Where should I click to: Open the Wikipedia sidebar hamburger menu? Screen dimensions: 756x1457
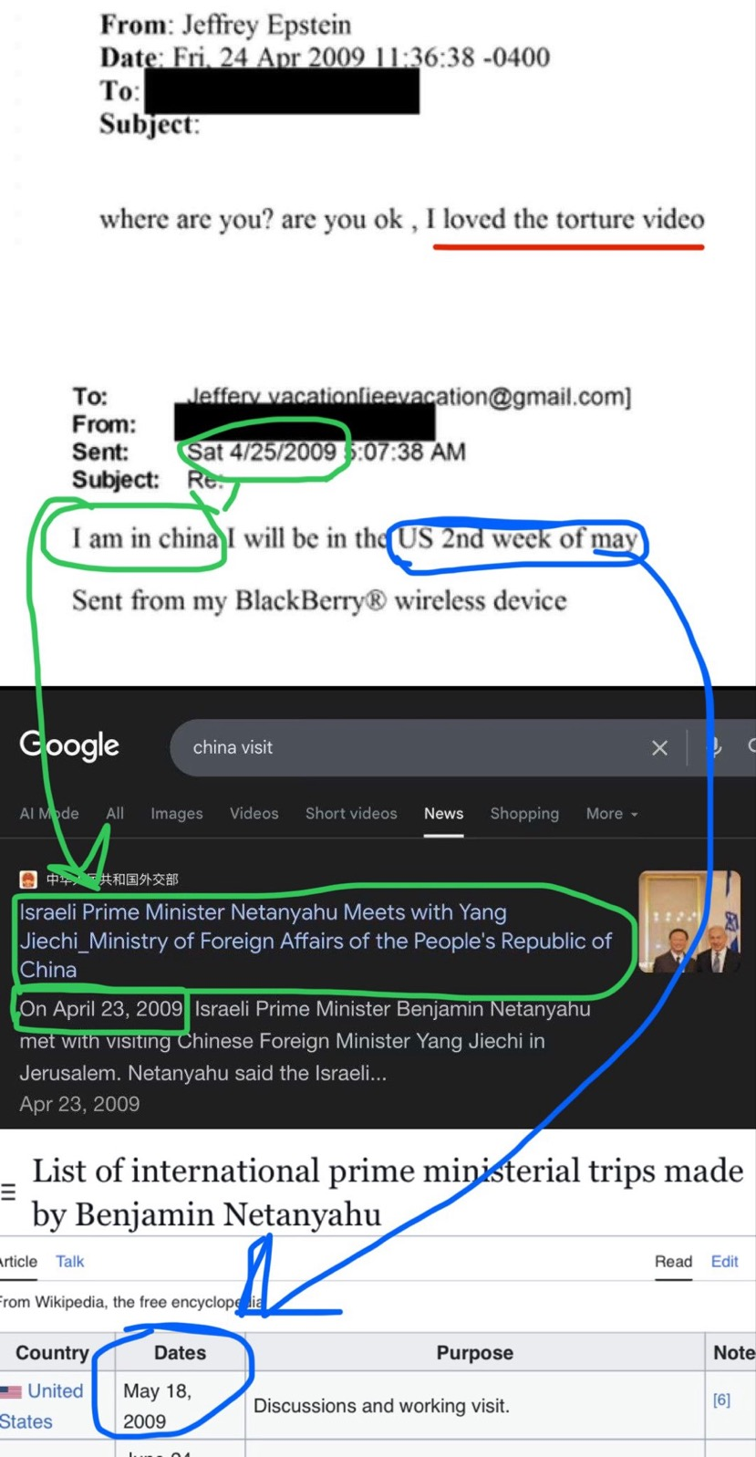pyautogui.click(x=8, y=1192)
